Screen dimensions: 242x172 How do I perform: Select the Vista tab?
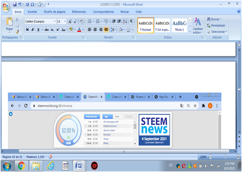pyautogui.click(x=139, y=12)
